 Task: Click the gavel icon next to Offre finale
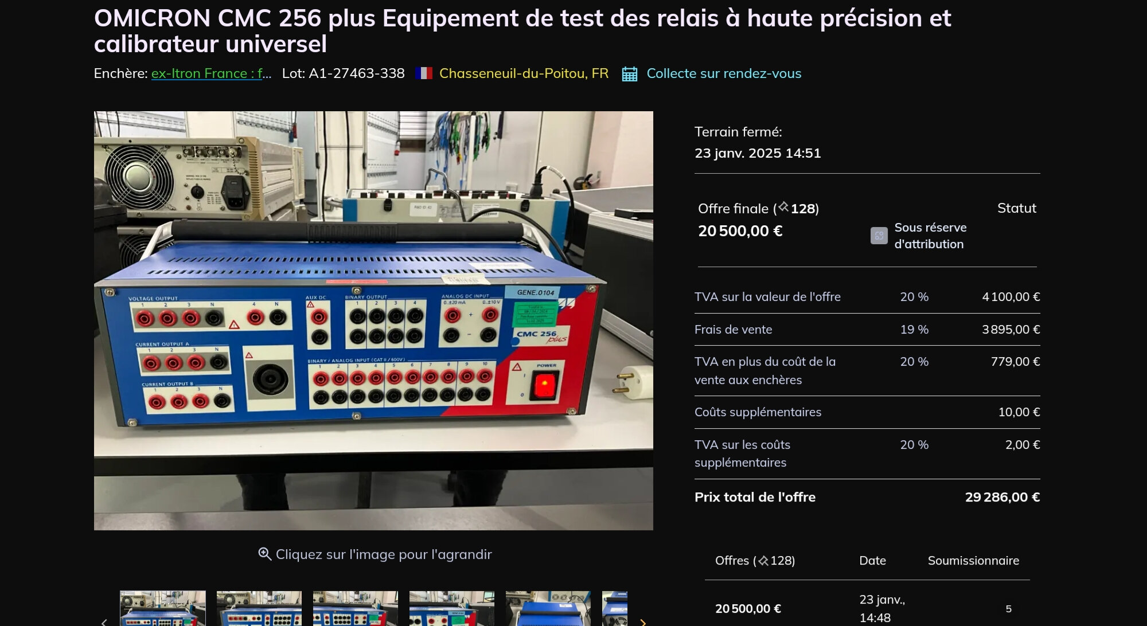coord(783,208)
